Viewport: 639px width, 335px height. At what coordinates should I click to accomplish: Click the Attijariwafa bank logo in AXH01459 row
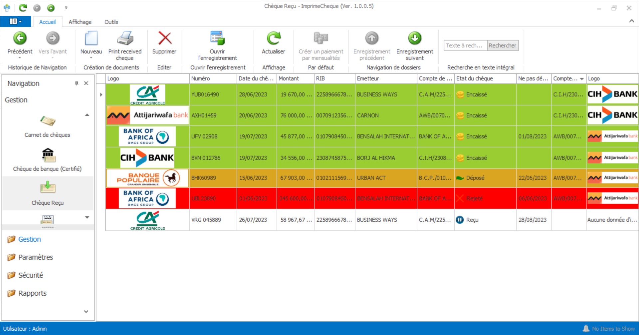pyautogui.click(x=147, y=115)
